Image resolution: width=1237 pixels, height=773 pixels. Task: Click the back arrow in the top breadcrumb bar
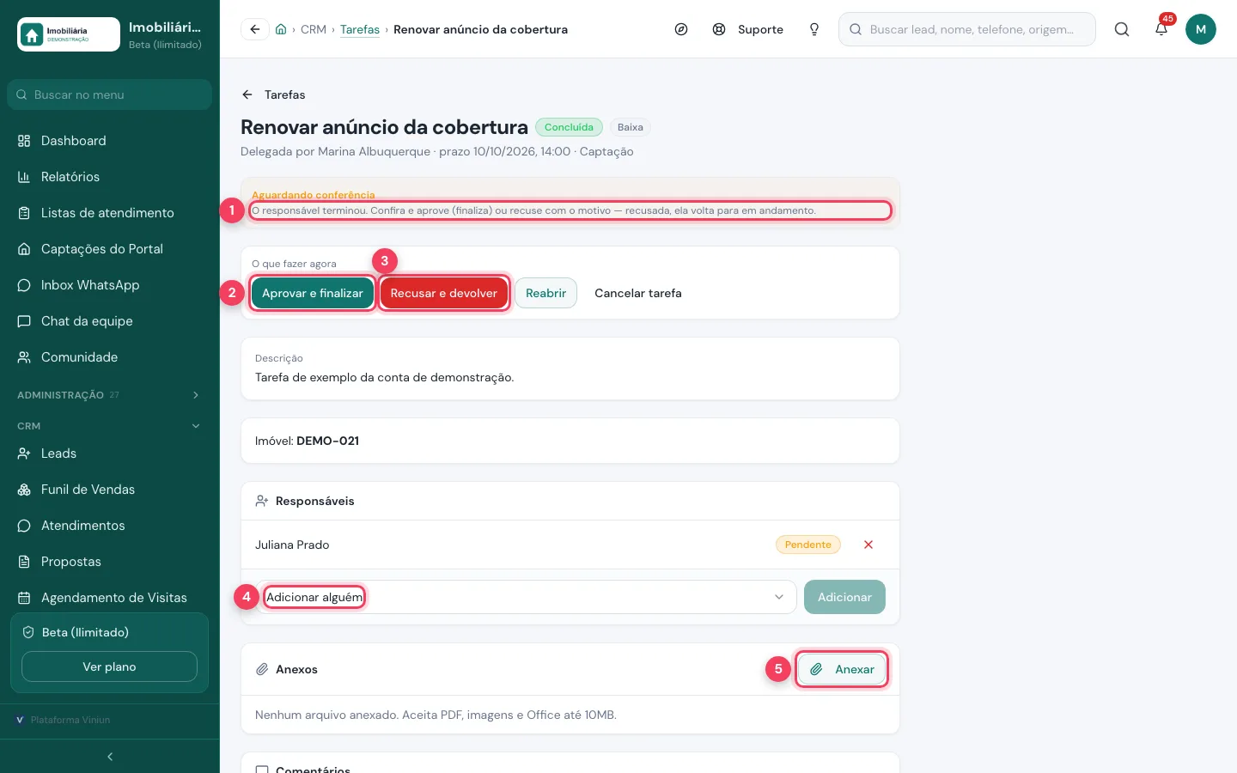pyautogui.click(x=255, y=29)
